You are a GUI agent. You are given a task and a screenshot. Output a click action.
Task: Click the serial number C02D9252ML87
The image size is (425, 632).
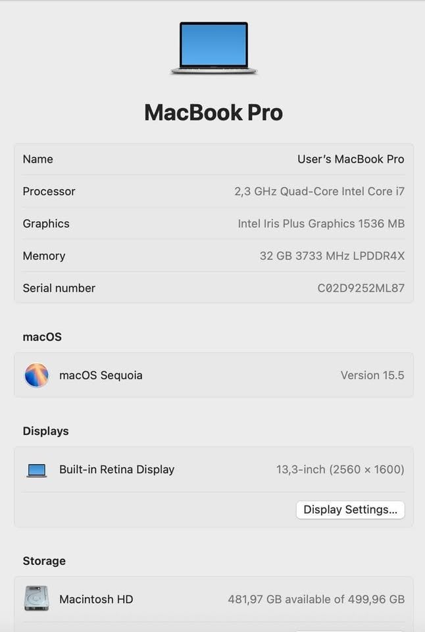361,288
